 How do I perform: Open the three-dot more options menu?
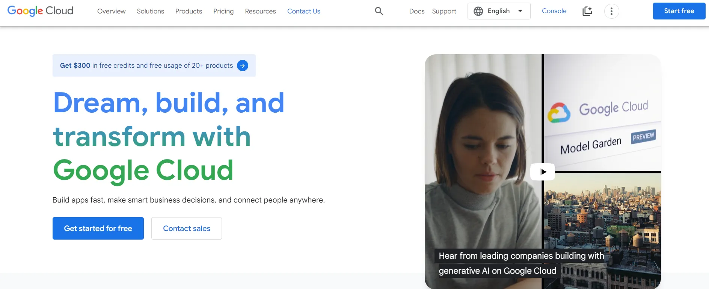tap(611, 11)
